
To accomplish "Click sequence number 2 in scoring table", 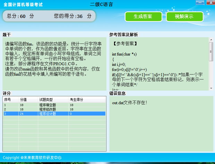I will pyautogui.click(x=5, y=109).
